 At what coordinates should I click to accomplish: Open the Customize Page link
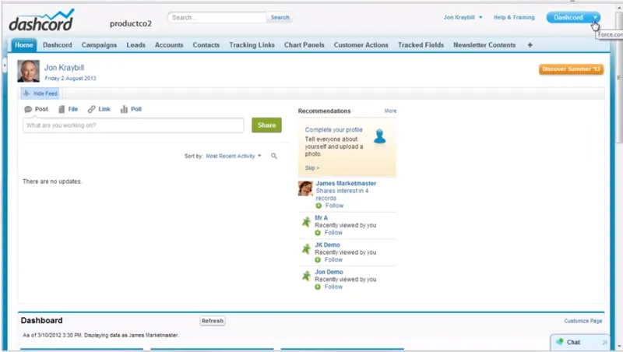pos(583,321)
